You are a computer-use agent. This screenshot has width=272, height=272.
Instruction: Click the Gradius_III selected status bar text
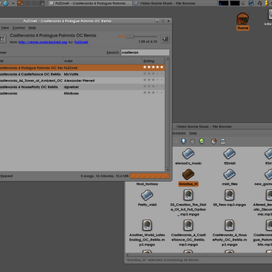click(x=163, y=260)
